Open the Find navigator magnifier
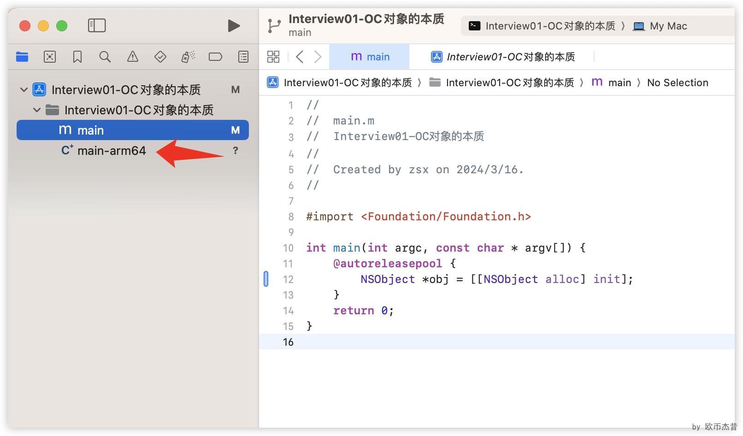Screen dimensions: 743x436 tap(105, 57)
